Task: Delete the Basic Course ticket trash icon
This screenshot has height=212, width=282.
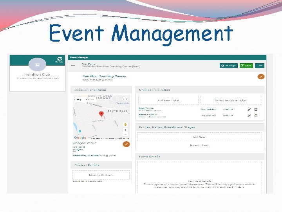Action: coord(256,110)
